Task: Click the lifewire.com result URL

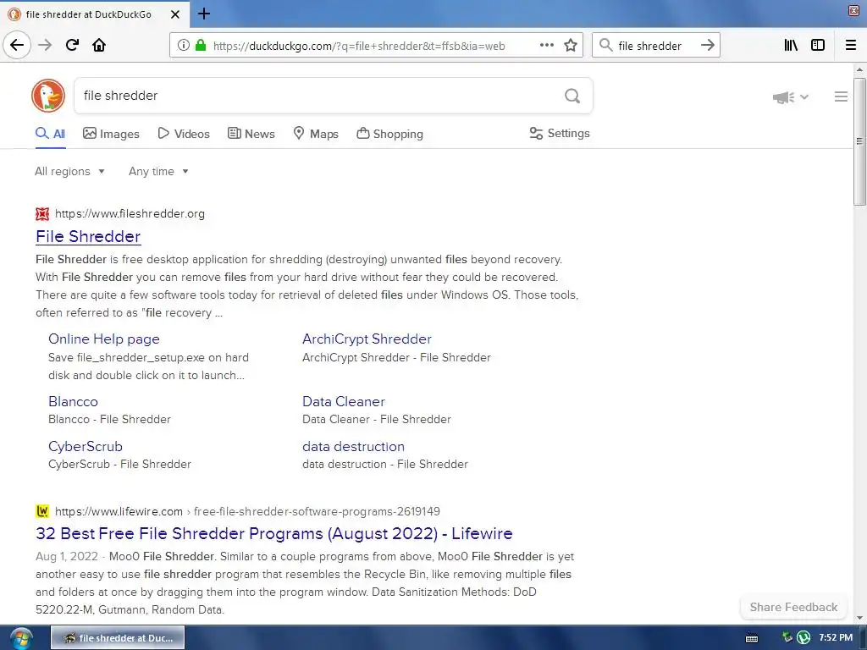Action: (248, 511)
